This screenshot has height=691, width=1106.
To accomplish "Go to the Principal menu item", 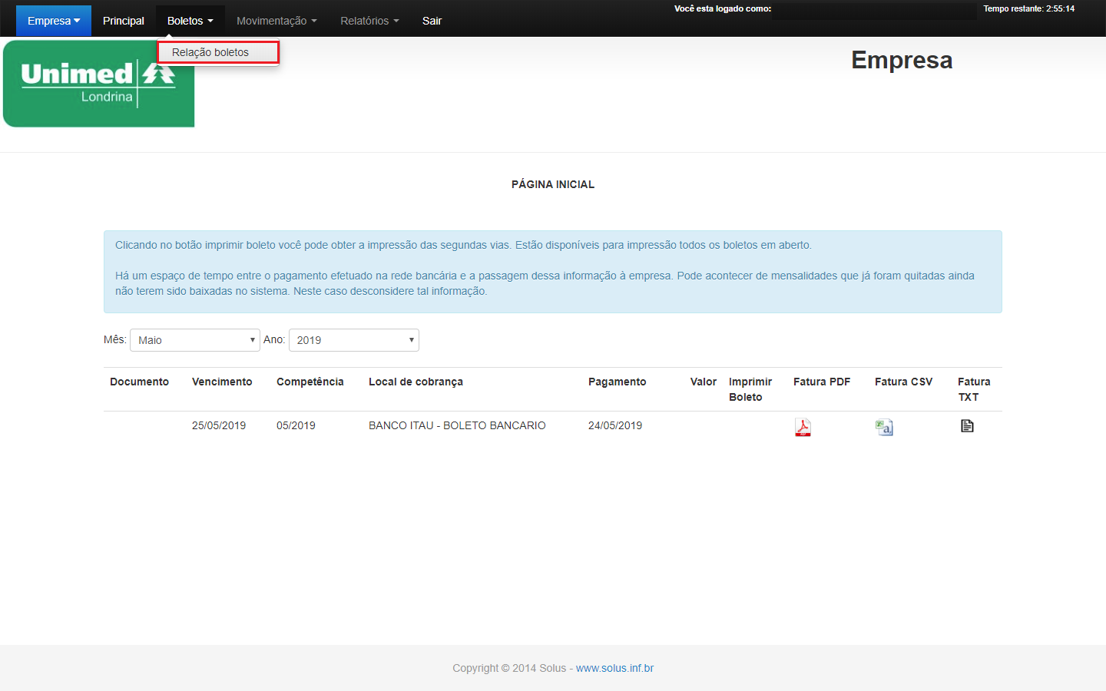I will coord(124,21).
